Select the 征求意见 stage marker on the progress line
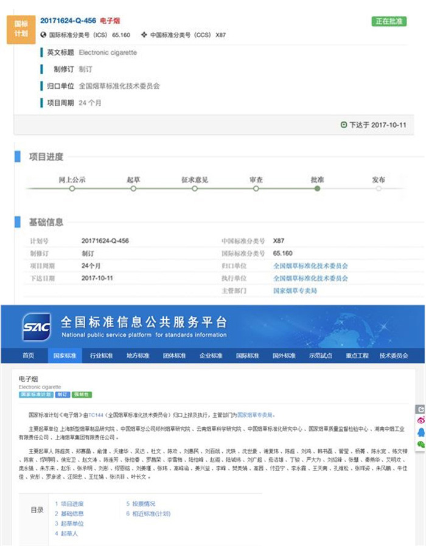Image resolution: width=426 pixels, height=546 pixels. click(x=195, y=188)
